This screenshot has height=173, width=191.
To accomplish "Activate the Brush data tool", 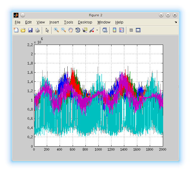I will click(x=92, y=30).
